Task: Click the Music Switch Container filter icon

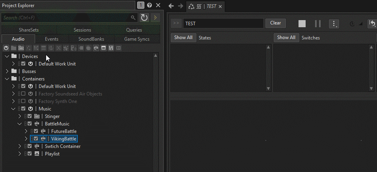Action: [96, 48]
